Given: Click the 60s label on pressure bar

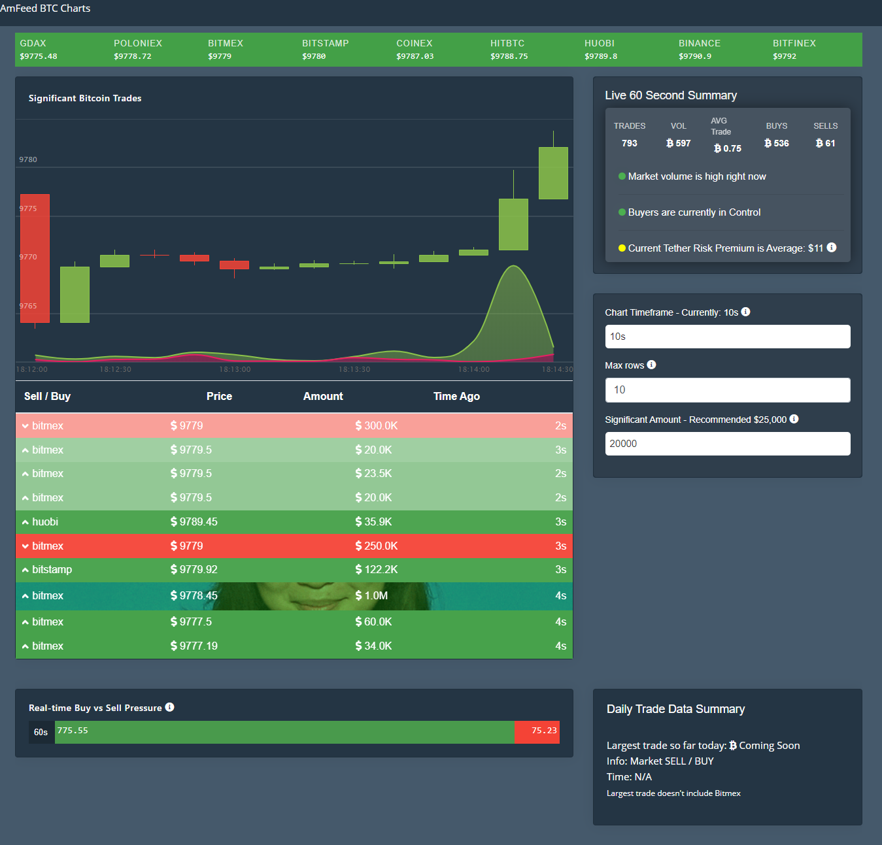Looking at the screenshot, I should pos(41,732).
